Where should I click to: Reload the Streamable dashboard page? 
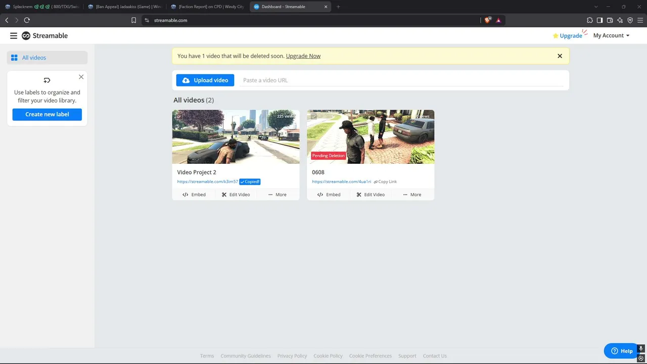click(x=27, y=20)
